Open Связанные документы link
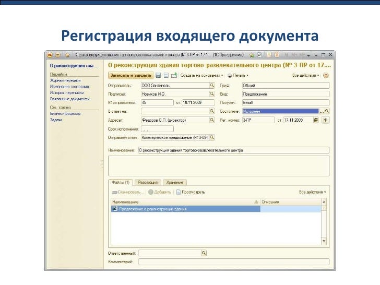Image resolution: width=380 pixels, height=285 pixels. (69, 99)
